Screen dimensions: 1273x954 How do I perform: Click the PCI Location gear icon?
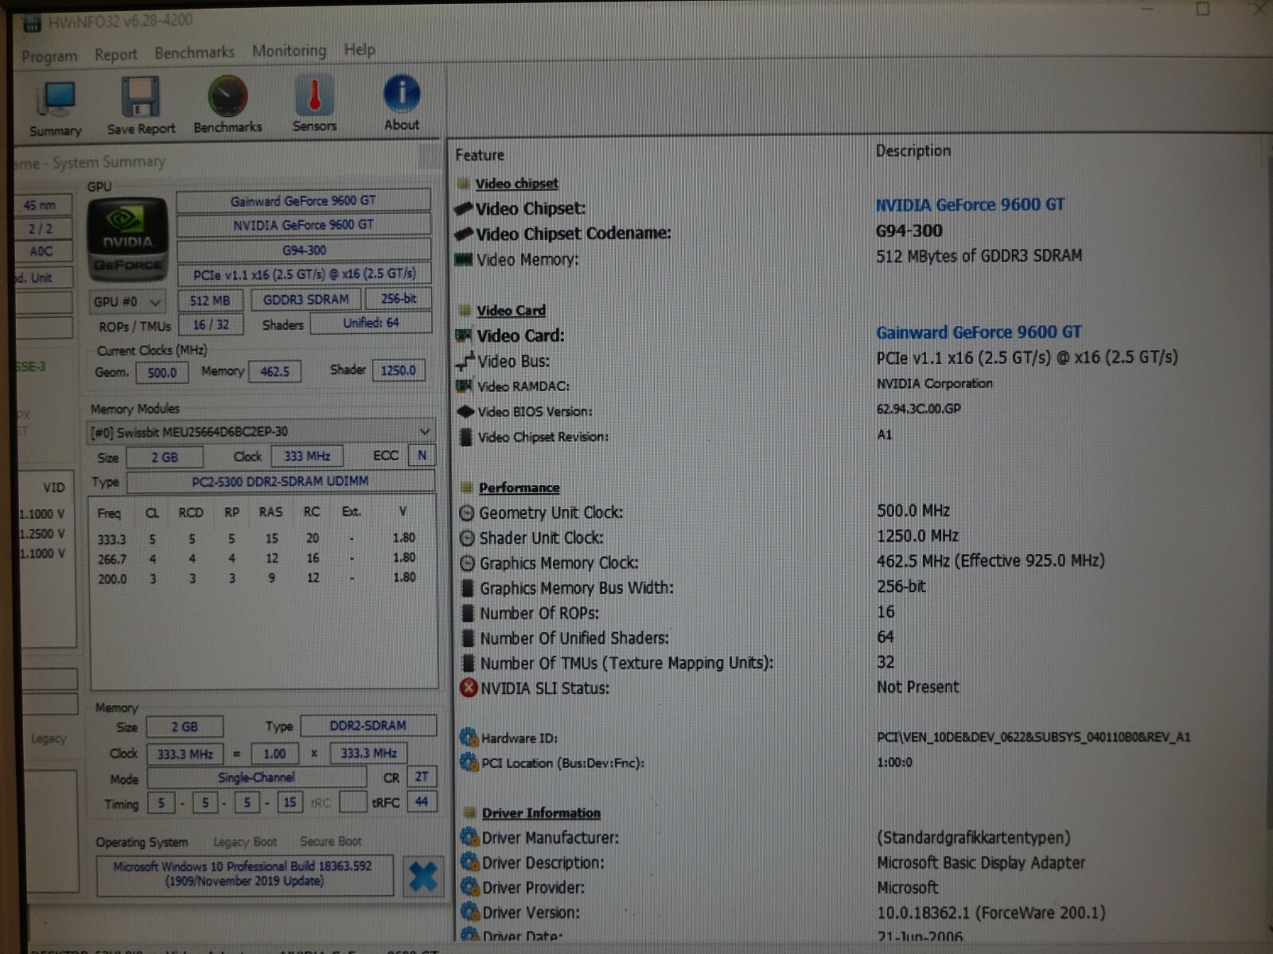pos(469,762)
